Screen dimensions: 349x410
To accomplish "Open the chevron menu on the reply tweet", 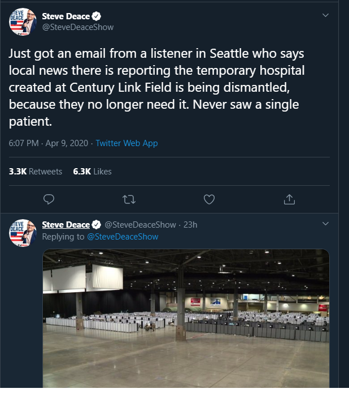I will (325, 224).
